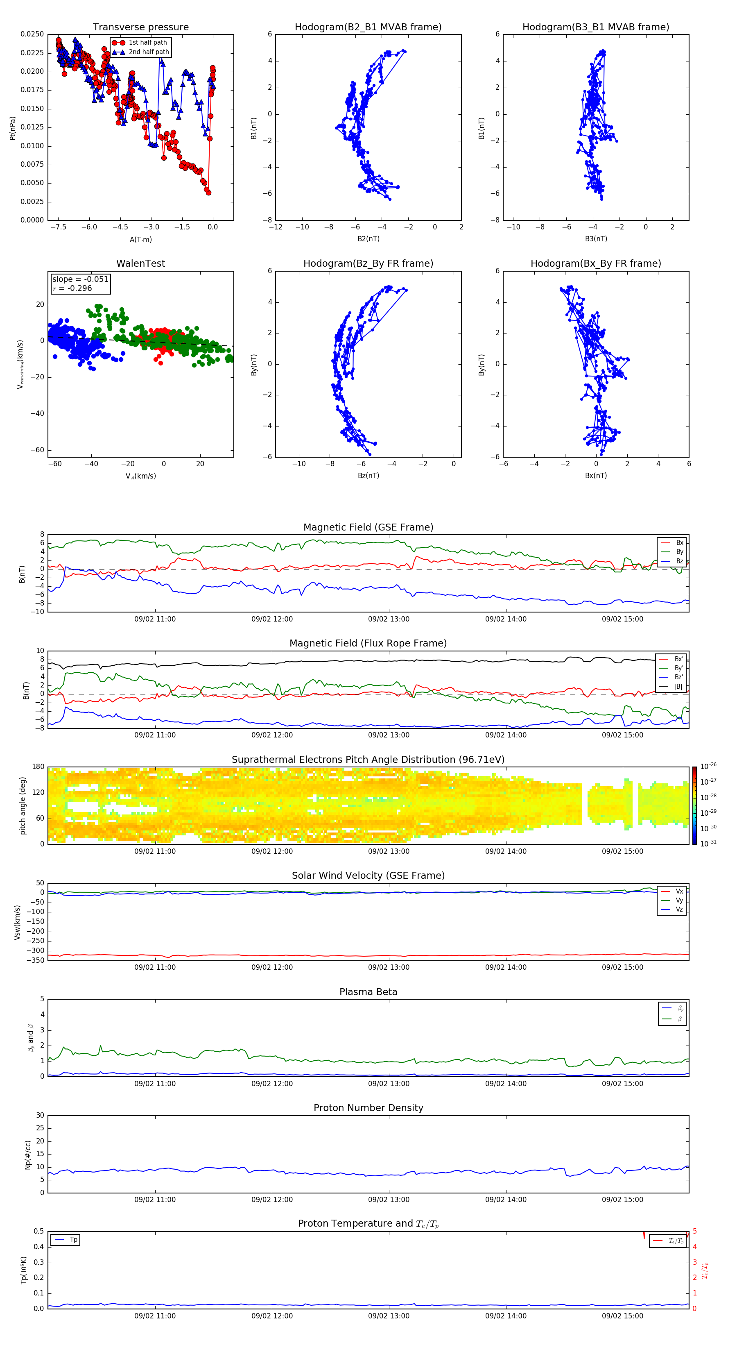Click the "pitch angle (deg)" y-axis label
Viewport: 737px width, 1352px height.
[x=23, y=805]
